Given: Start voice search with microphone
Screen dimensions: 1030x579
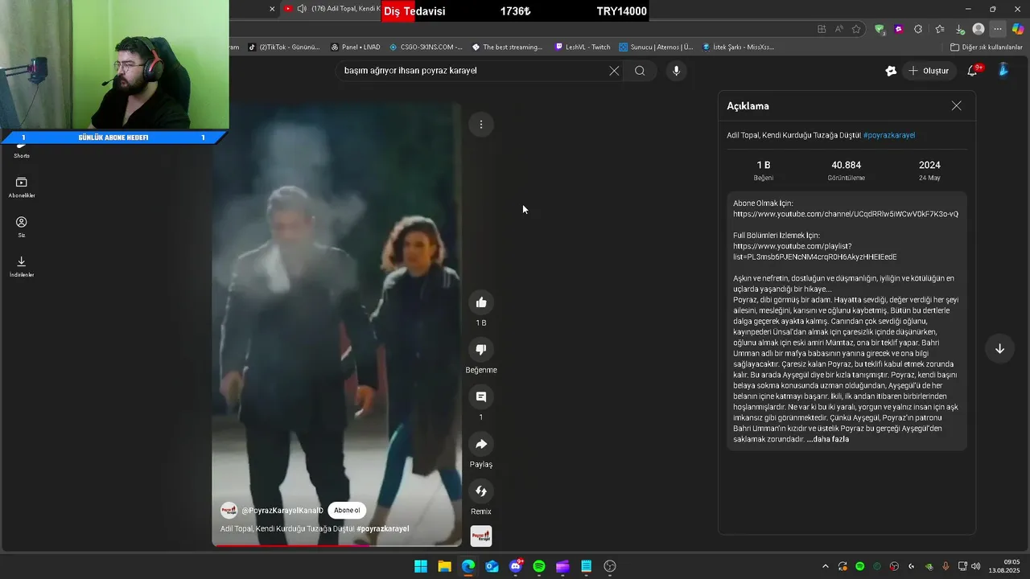Looking at the screenshot, I should pos(676,71).
